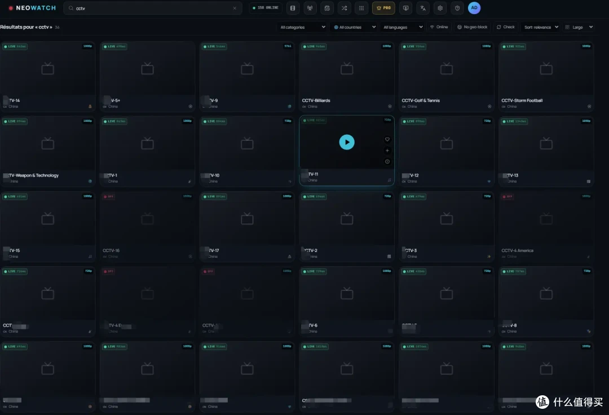This screenshot has width=609, height=415.
Task: Open the TV-1 channel thumbnail
Action: click(147, 143)
